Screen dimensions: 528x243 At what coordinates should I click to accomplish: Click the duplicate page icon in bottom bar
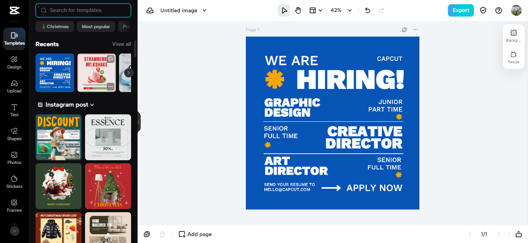(x=147, y=234)
